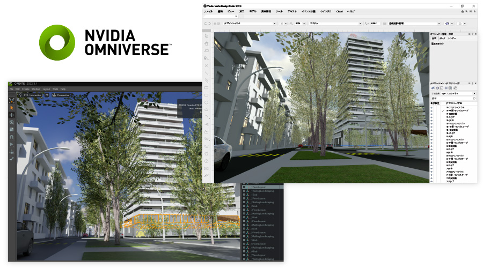Open the Create menu in Omniverse Create
The height and width of the screenshot is (268, 483).
coord(26,89)
